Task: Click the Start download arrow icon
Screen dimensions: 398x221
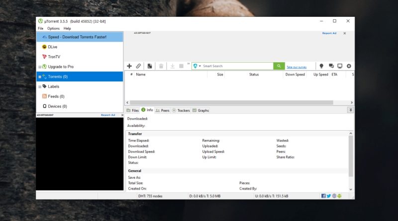Action: click(x=172, y=66)
